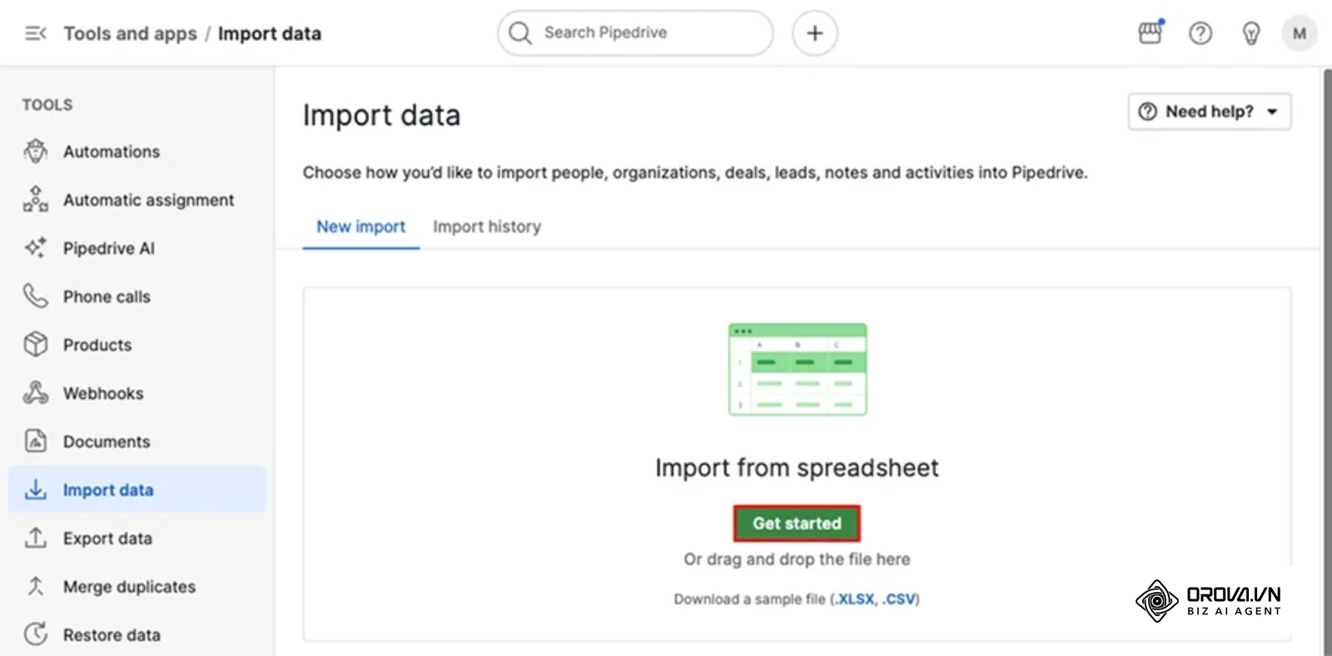Open the Marketplace store icon

tap(1151, 32)
